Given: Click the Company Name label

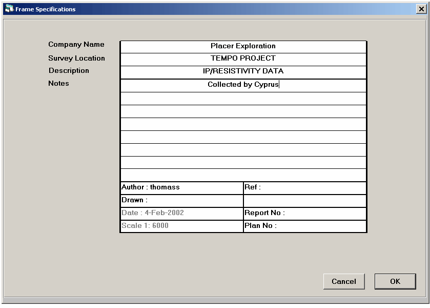Looking at the screenshot, I should pos(76,45).
